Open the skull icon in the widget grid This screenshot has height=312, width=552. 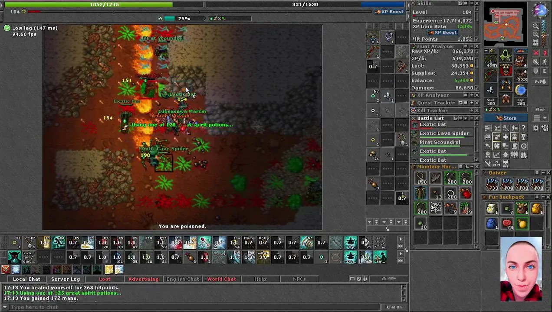pos(506,154)
